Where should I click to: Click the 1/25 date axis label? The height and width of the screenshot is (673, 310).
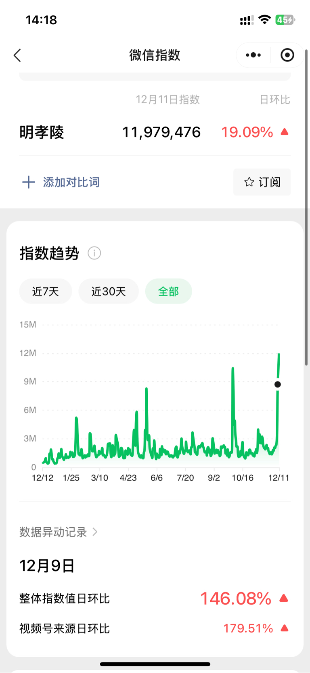coord(71,478)
